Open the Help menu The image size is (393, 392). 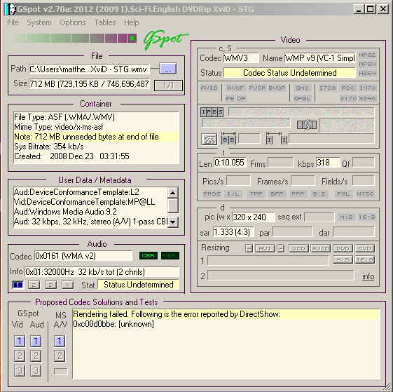(131, 22)
